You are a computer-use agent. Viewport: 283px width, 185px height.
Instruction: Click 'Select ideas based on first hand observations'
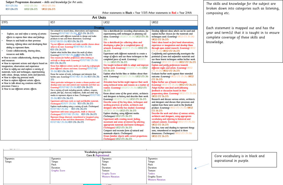tap(174, 47)
